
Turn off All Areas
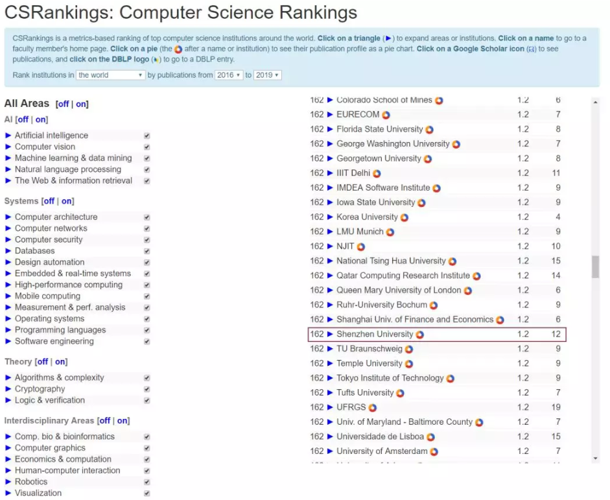coord(63,104)
